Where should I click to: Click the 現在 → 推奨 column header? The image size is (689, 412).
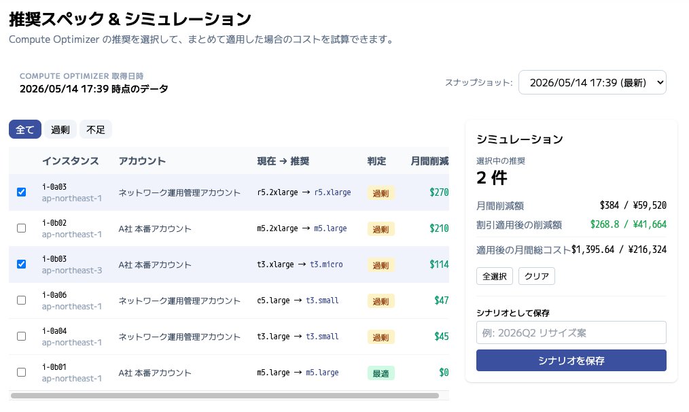tap(283, 161)
